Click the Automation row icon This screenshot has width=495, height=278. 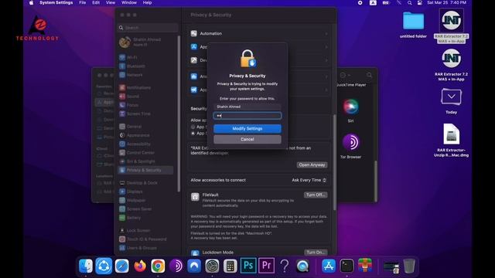tap(194, 33)
